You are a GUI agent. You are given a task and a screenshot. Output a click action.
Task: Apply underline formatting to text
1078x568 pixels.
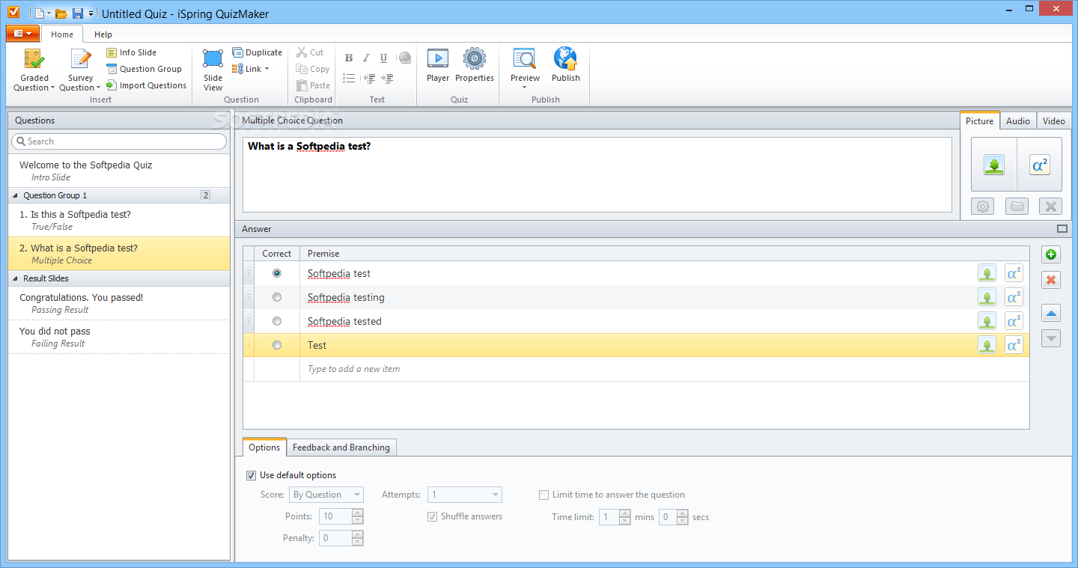click(383, 58)
